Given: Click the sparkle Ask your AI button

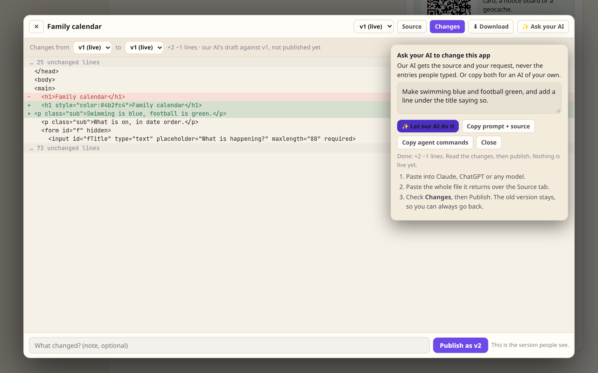Looking at the screenshot, I should [x=543, y=27].
